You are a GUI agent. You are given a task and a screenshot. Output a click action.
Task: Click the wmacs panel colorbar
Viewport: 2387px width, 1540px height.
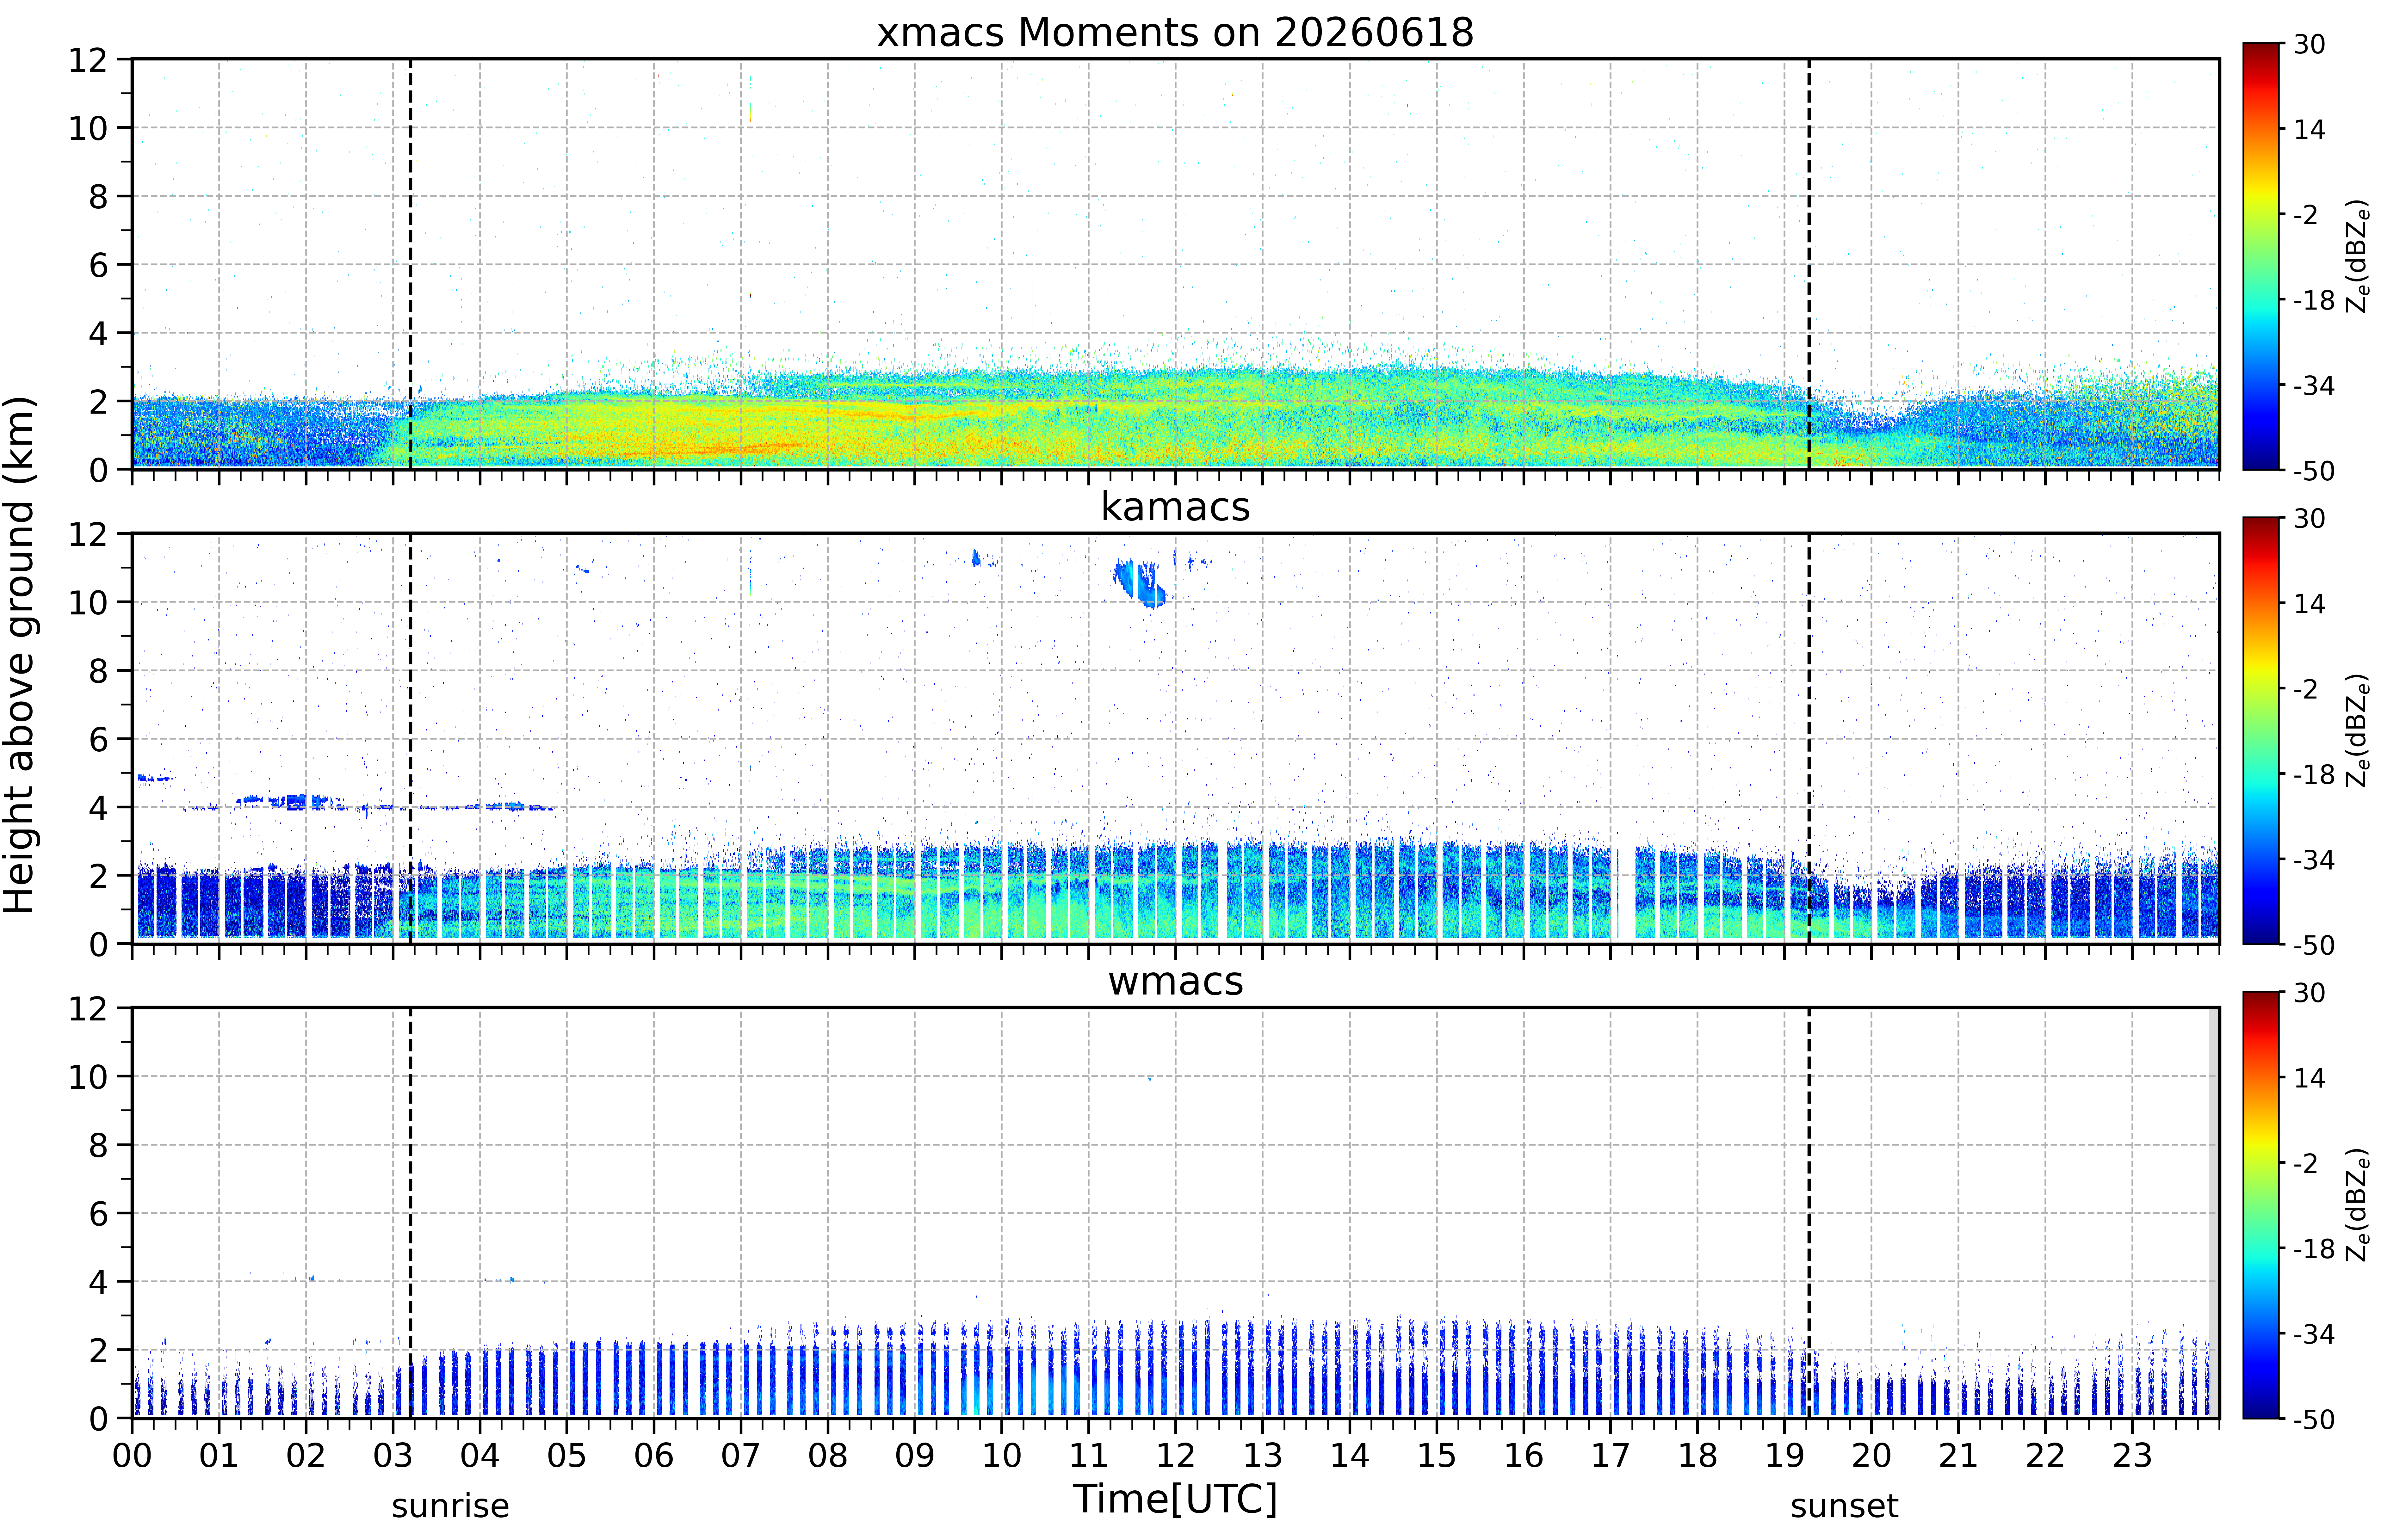2260,1205
